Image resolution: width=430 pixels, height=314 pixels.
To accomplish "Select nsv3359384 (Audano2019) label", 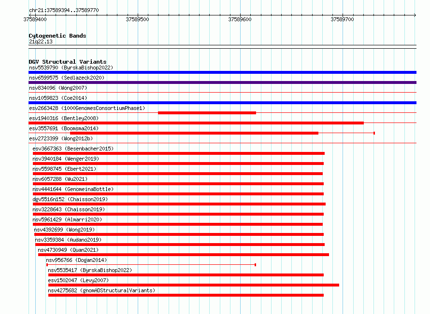I will 68,240.
